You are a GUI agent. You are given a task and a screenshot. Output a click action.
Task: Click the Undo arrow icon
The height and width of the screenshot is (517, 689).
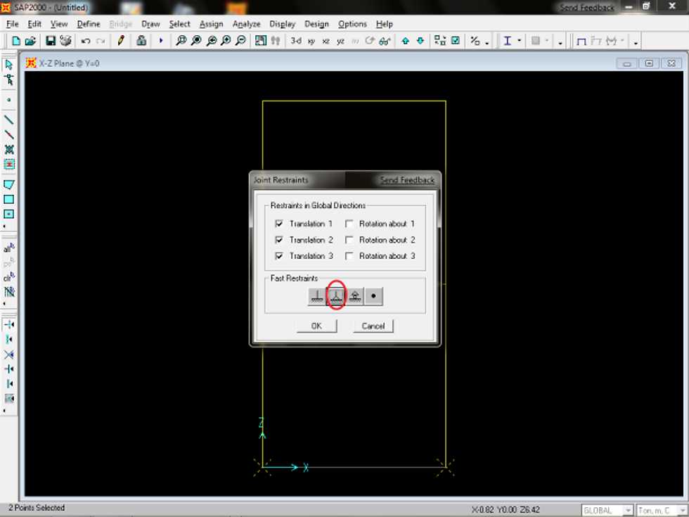point(86,41)
